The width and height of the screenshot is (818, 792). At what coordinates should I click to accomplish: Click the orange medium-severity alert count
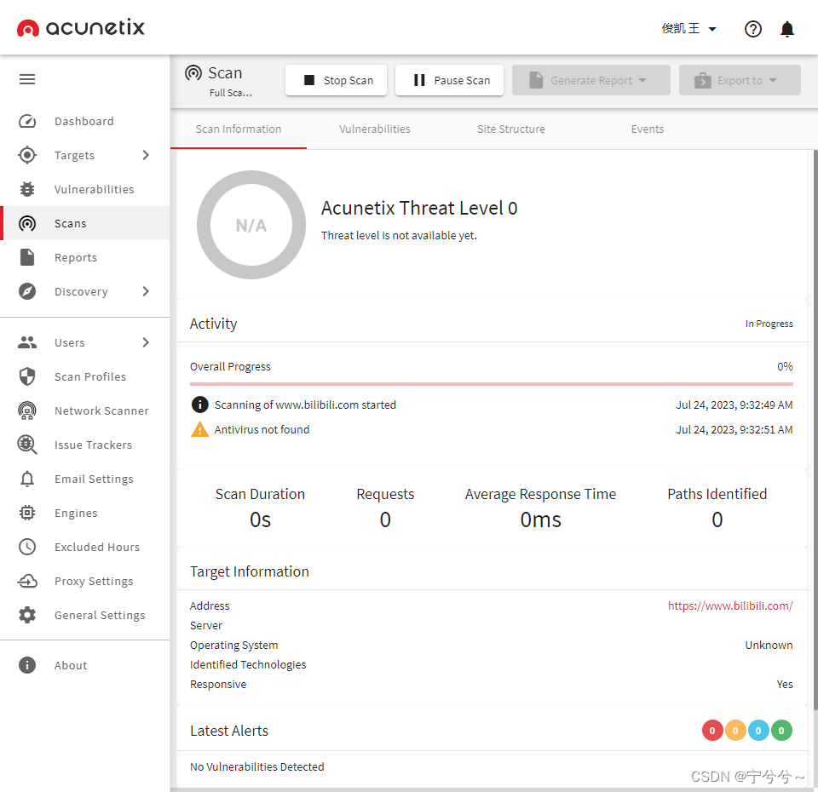tap(735, 731)
